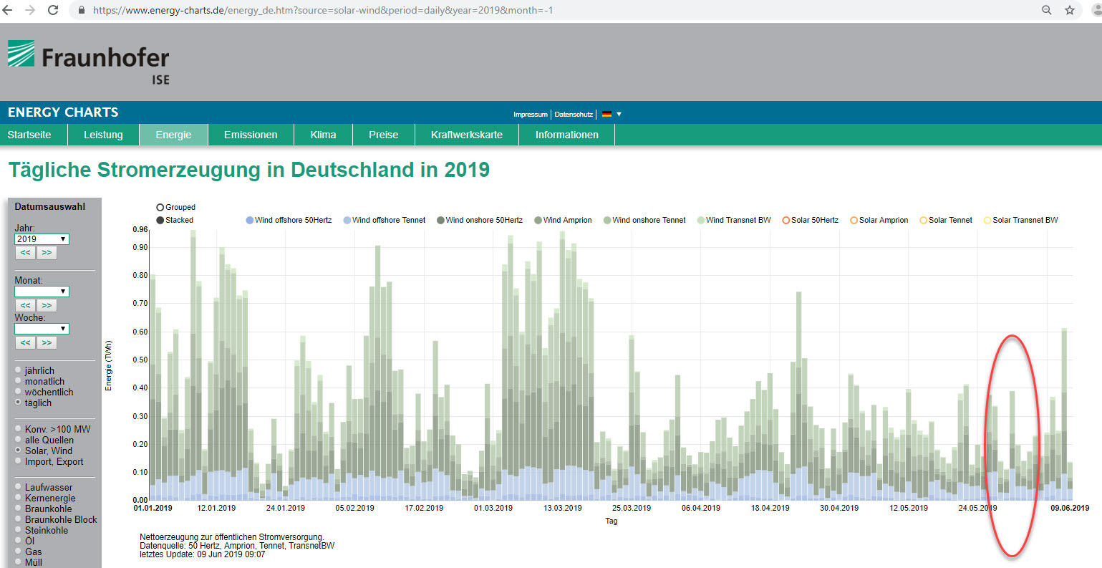Advance to next month with >> button
Image resolution: width=1102 pixels, height=568 pixels.
pos(47,305)
